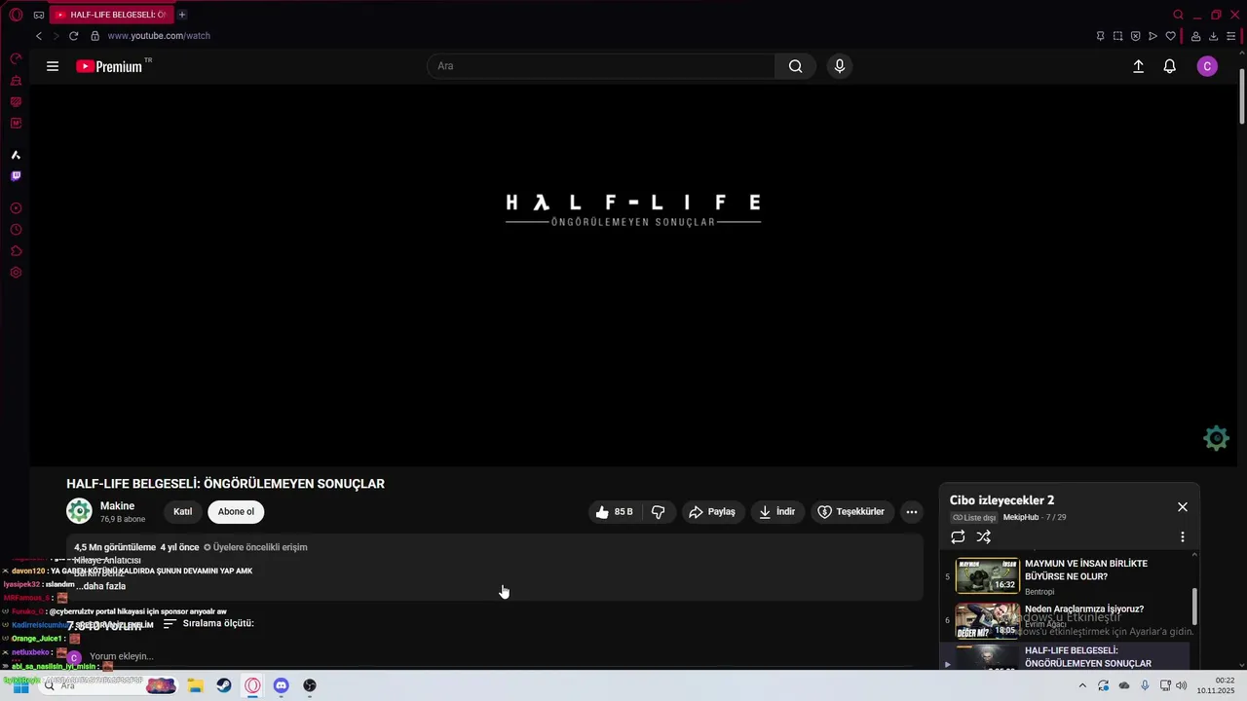Open GX Corner gamepad icon in tab bar
The image size is (1247, 701).
tap(38, 15)
